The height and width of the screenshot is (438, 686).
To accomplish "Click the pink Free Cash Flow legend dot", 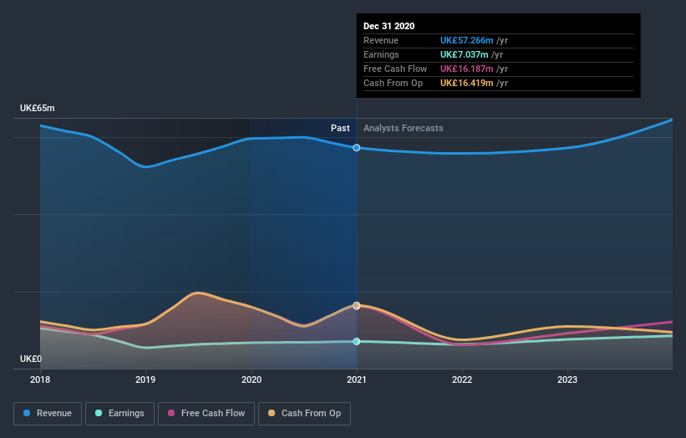I will pyautogui.click(x=171, y=413).
